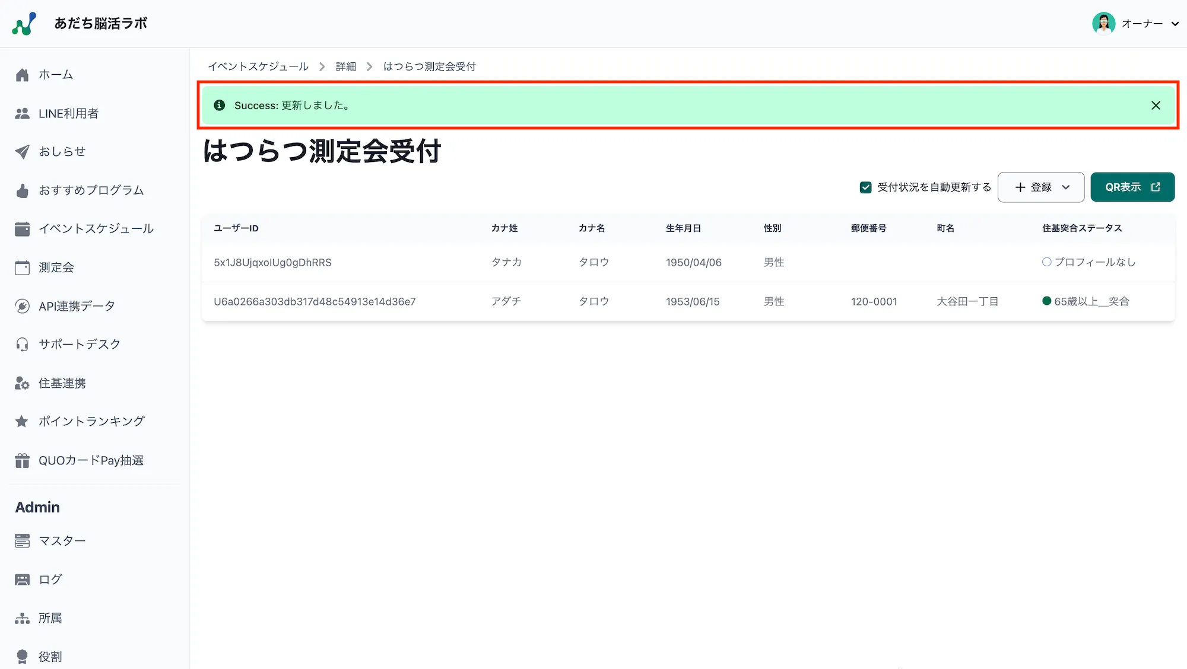The image size is (1187, 669).
Task: Select the ホーム icon in the sidebar
Action: pyautogui.click(x=23, y=75)
